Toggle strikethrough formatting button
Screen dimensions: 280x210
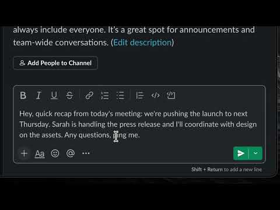click(x=69, y=96)
